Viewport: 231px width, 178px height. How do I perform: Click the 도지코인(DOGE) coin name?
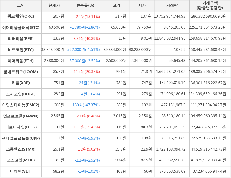click(x=21, y=94)
